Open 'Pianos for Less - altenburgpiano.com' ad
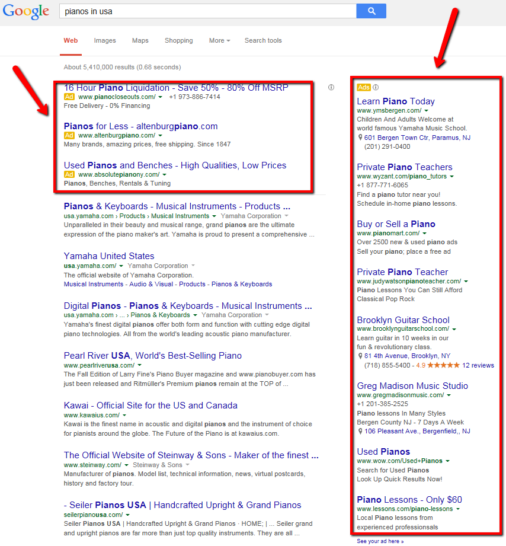This screenshot has width=506, height=546. pyautogui.click(x=140, y=126)
